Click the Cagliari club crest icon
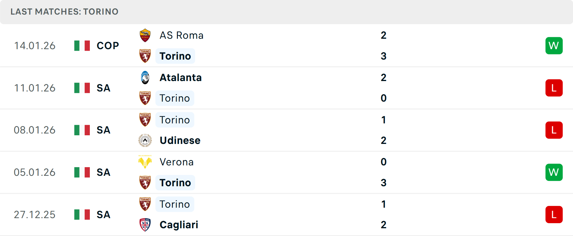The height and width of the screenshot is (236, 573). (145, 225)
